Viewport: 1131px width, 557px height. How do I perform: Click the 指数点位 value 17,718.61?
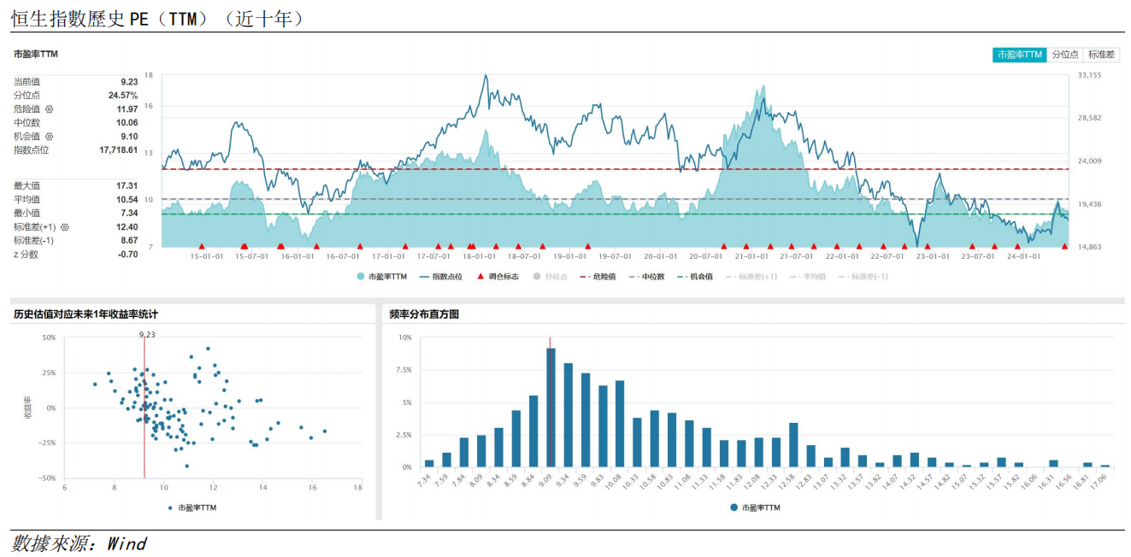click(119, 150)
